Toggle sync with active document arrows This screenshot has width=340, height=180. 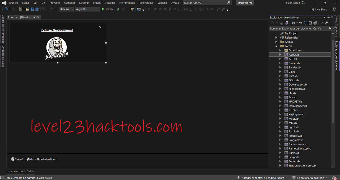[x=301, y=23]
